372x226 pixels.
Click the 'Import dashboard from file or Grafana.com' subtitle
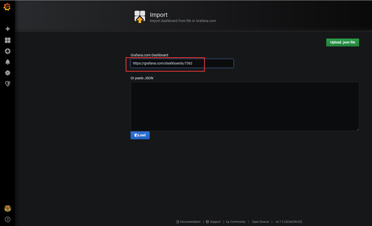182,21
